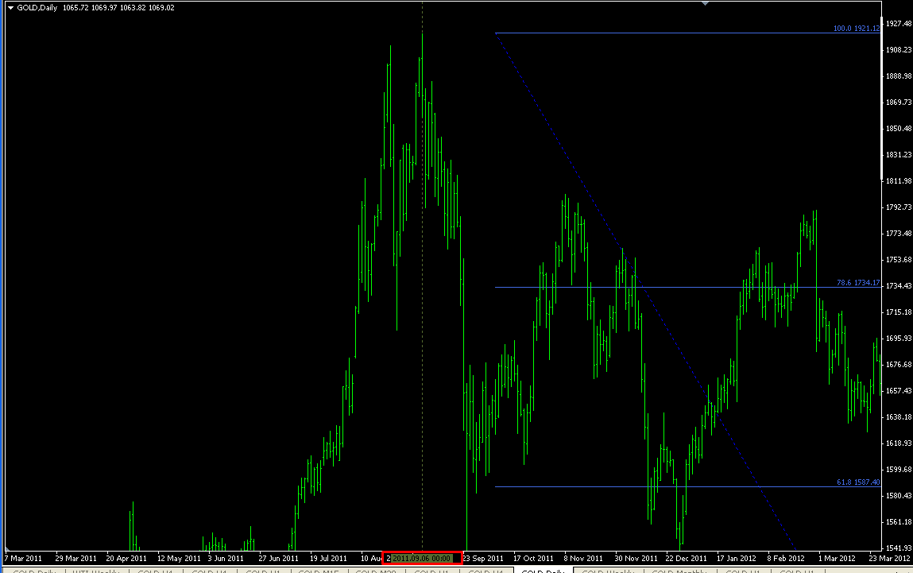Click the 1927.48 price on the price axis
This screenshot has height=573, width=913.
click(x=899, y=24)
